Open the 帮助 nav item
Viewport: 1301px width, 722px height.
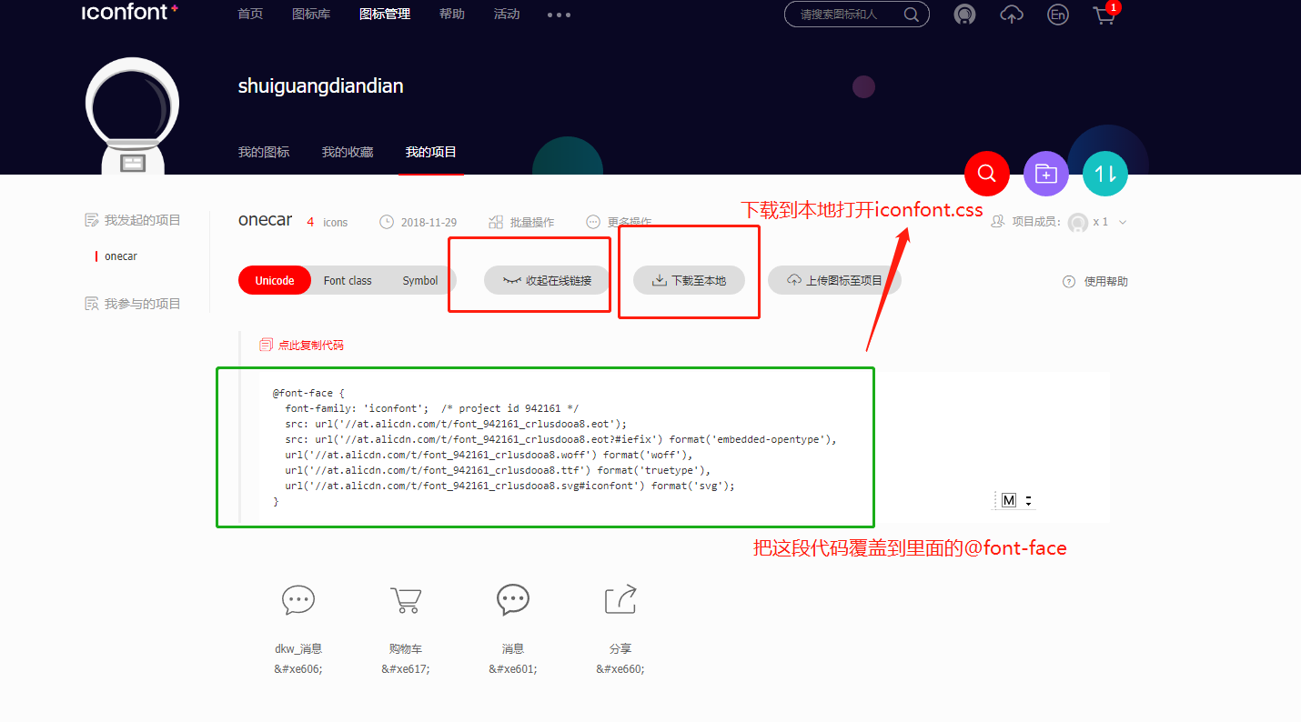[451, 14]
